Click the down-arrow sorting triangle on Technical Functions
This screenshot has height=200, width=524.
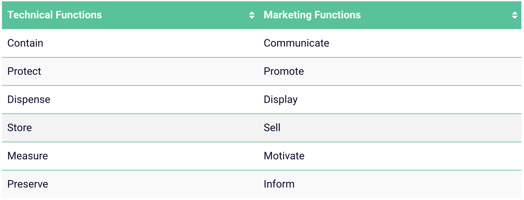252,17
